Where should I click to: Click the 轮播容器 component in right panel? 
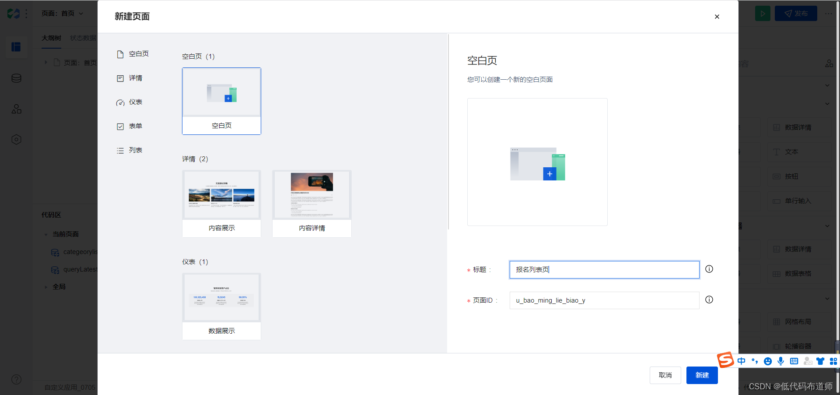coord(799,346)
